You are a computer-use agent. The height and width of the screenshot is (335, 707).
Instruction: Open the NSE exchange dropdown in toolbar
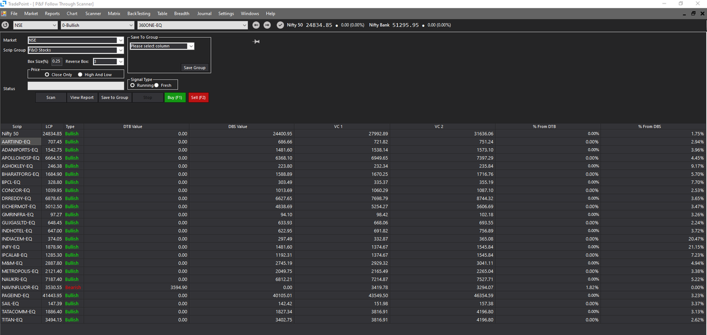pyautogui.click(x=35, y=25)
